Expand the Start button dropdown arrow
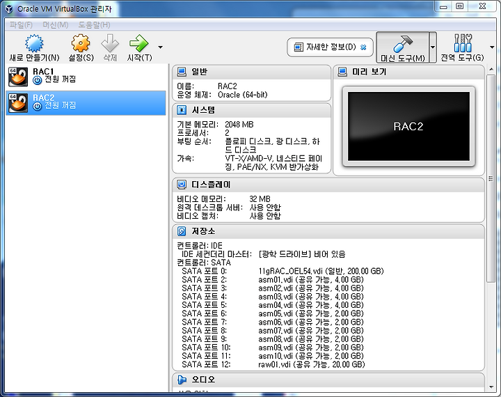Image resolution: width=501 pixels, height=397 pixels. coord(161,47)
